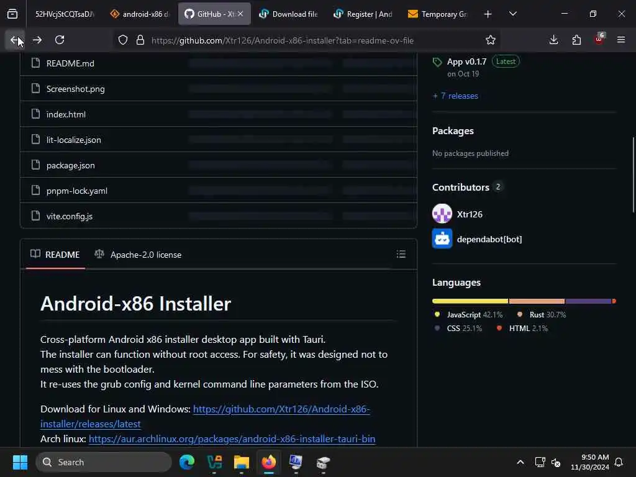
Task: Open the dependabot[bot] contributor name
Action: click(489, 239)
